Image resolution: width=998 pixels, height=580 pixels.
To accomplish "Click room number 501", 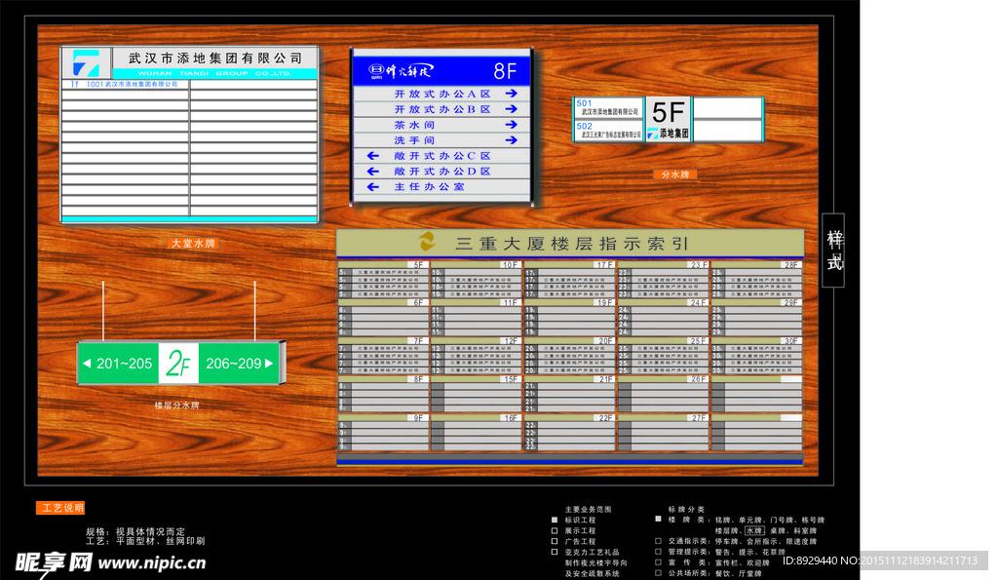I will tap(585, 103).
